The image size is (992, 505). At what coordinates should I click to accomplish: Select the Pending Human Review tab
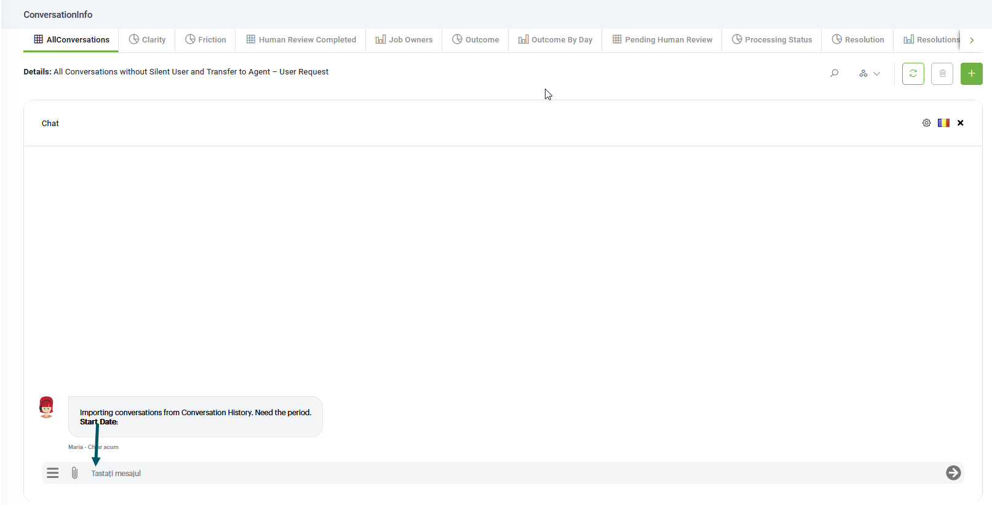[662, 40]
